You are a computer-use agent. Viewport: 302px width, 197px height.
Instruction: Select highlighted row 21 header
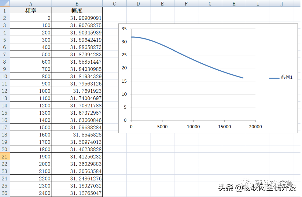5,156
